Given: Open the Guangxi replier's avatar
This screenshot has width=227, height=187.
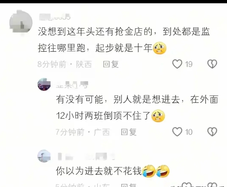Looking at the screenshot, I should pos(44,85).
